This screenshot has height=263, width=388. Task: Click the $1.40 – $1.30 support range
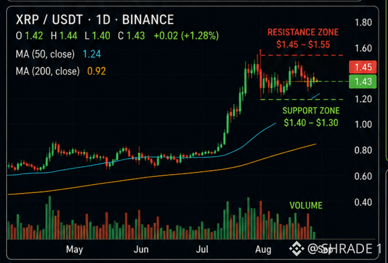tap(311, 122)
